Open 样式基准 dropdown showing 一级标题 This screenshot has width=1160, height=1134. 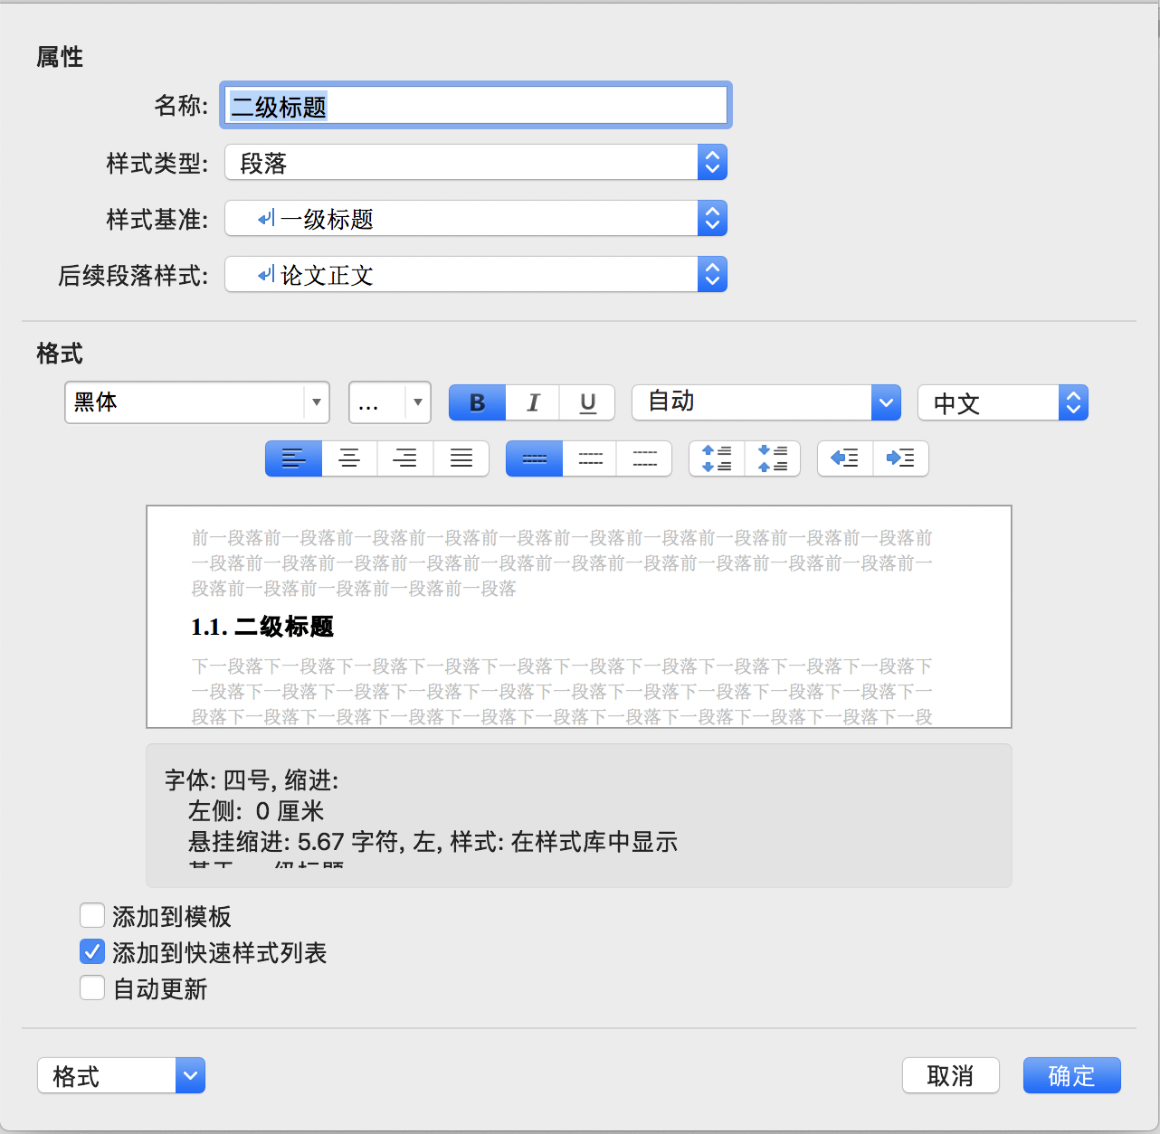[476, 219]
